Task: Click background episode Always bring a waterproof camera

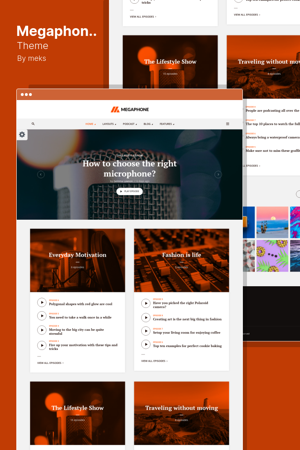Action: pyautogui.click(x=273, y=137)
